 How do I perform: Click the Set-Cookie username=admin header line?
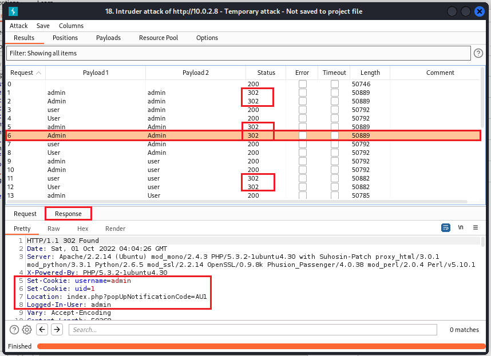79,281
